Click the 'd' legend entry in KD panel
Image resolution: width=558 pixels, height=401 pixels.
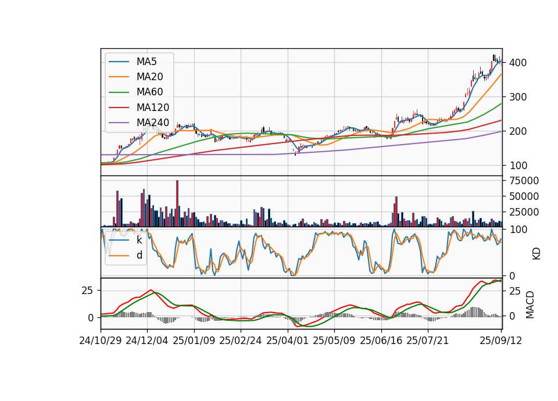point(139,256)
